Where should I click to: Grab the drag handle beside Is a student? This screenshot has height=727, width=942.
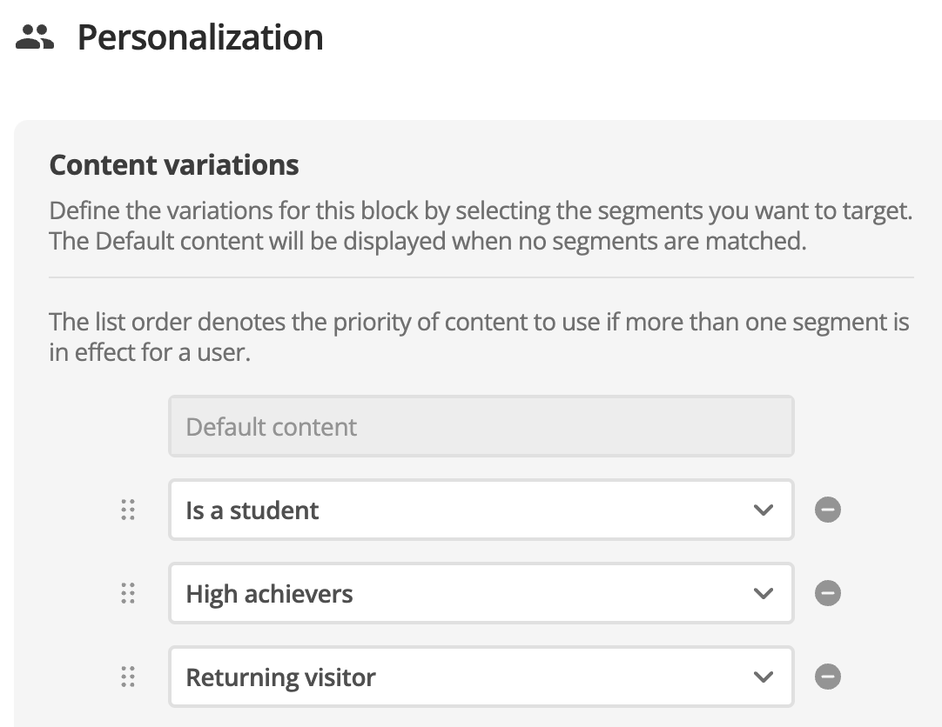coord(128,510)
